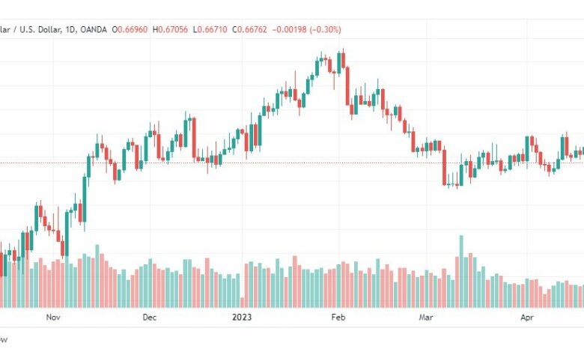Screen dimensions: 584x352
Task: Click the low price value L0.66710
Action: click(210, 29)
